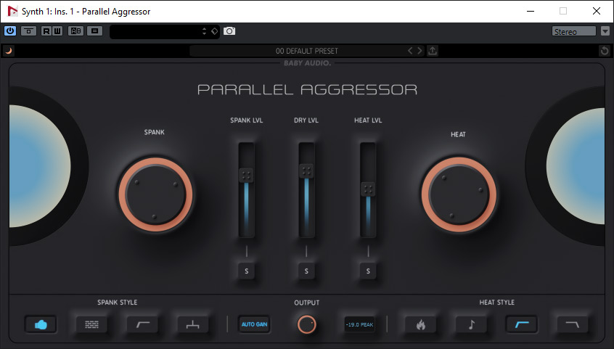Solo the Heat LVL channel
Screen dimensions: 614x349
368,271
